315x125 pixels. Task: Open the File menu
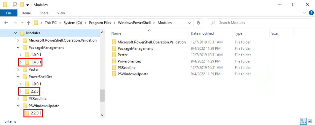coord(9,13)
